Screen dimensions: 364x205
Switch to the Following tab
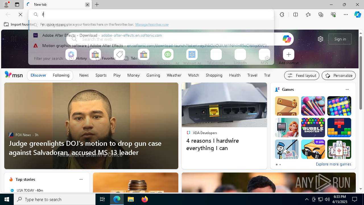pyautogui.click(x=61, y=75)
